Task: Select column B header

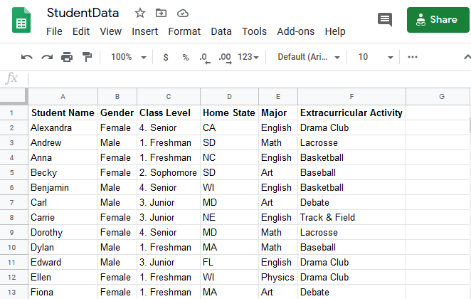Action: [x=117, y=96]
